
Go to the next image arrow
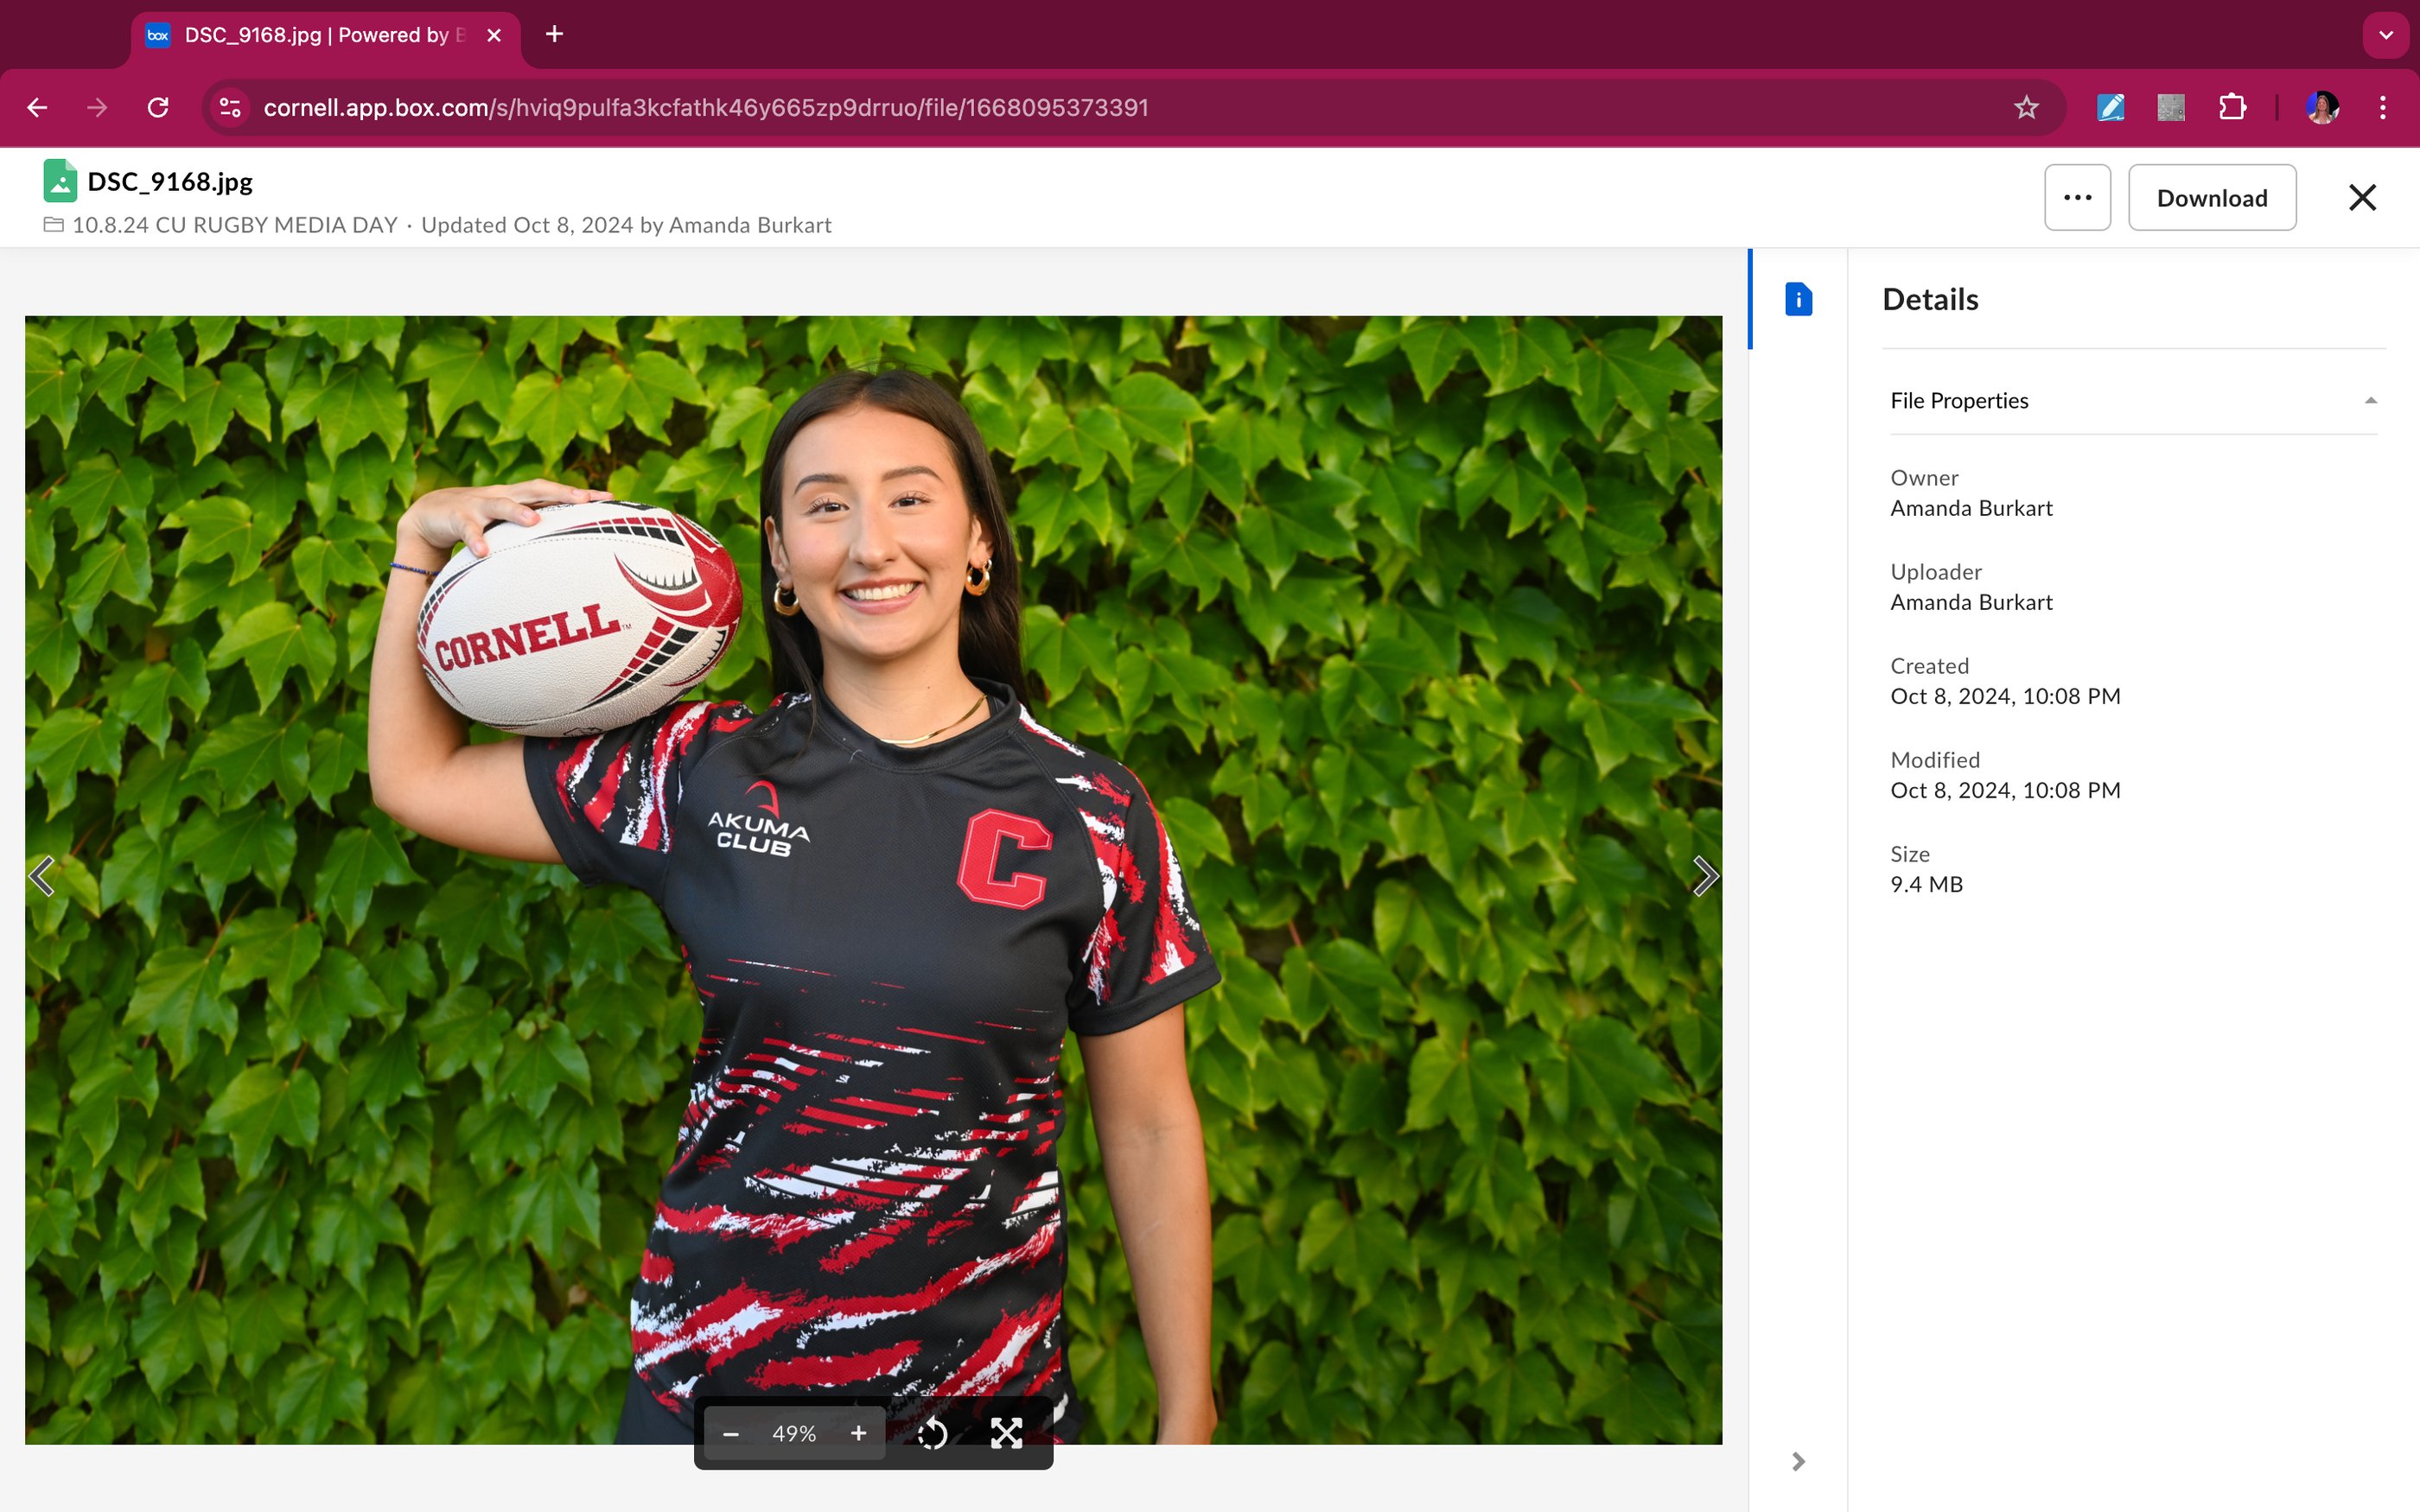1704,876
